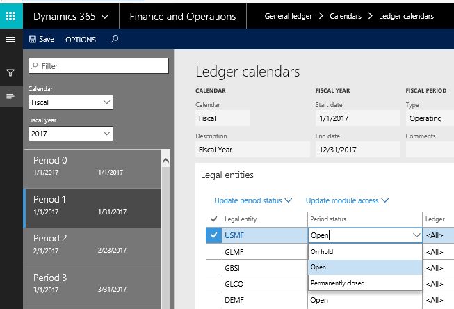Click Ledger calendars breadcrumb
454x309 pixels.
coord(406,16)
